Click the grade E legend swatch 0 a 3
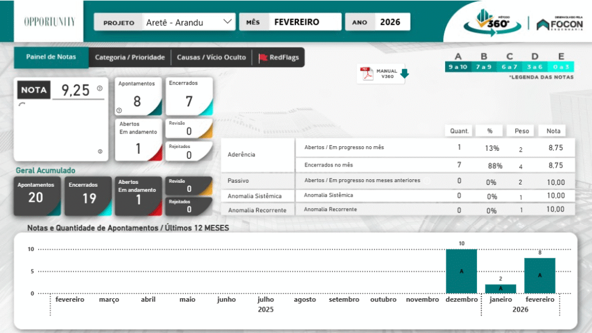The height and width of the screenshot is (333, 592). (x=561, y=67)
